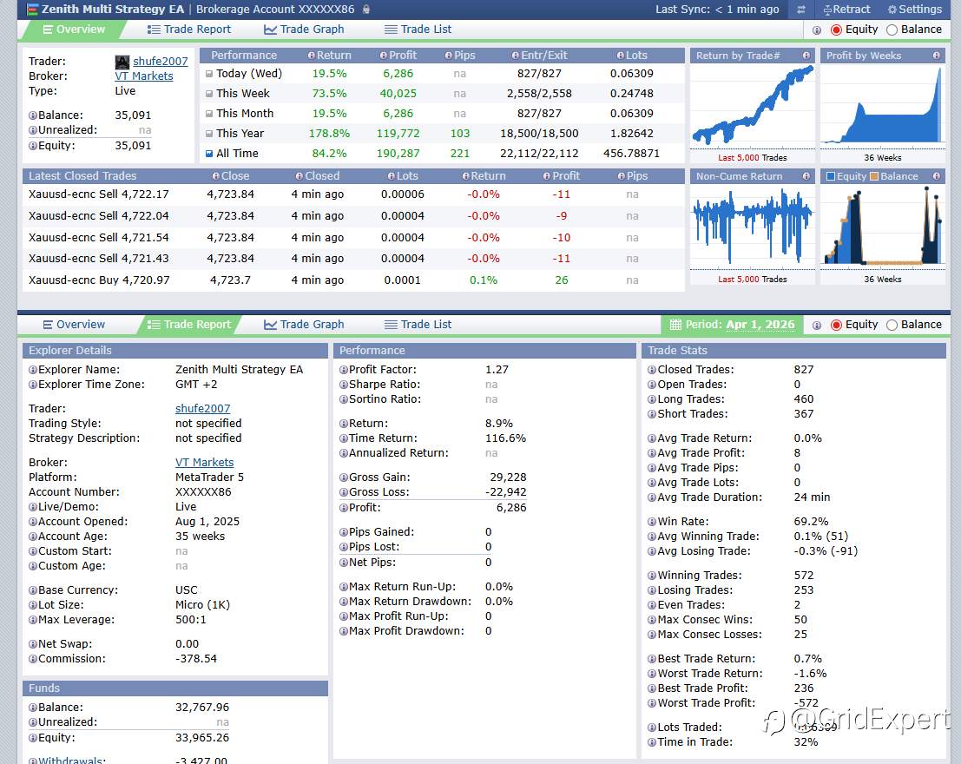Screen dimensions: 961x764
Task: Expand the This Week performance row
Action: (208, 94)
